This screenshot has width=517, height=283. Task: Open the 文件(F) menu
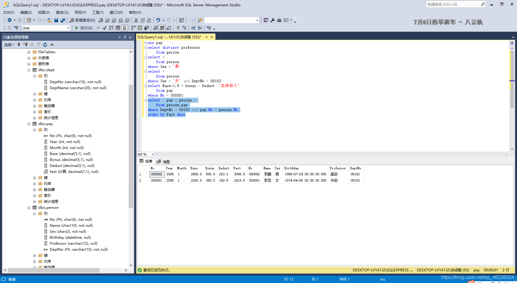[x=9, y=13]
